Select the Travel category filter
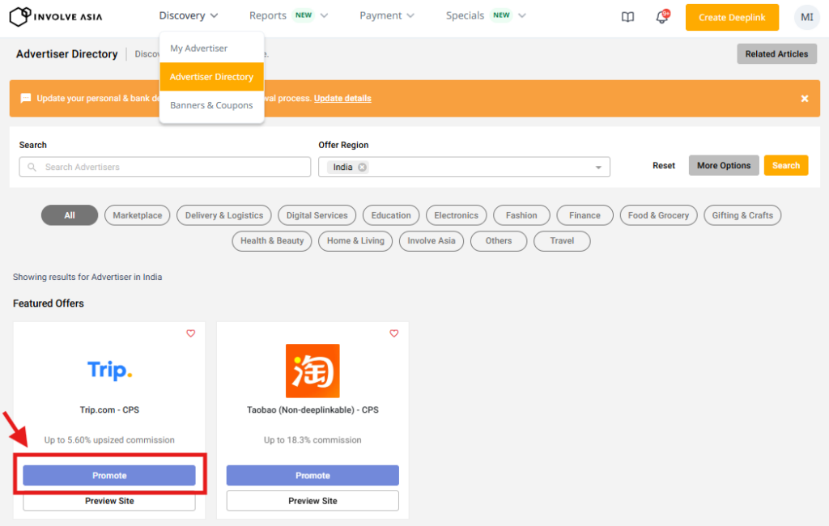The height and width of the screenshot is (526, 829). tap(562, 240)
